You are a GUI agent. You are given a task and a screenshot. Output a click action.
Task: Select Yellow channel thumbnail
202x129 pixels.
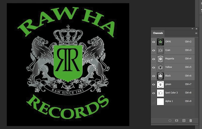[160, 67]
